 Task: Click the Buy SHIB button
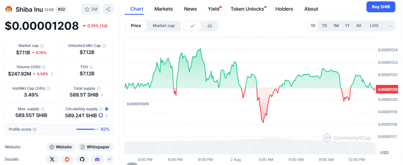381,7
